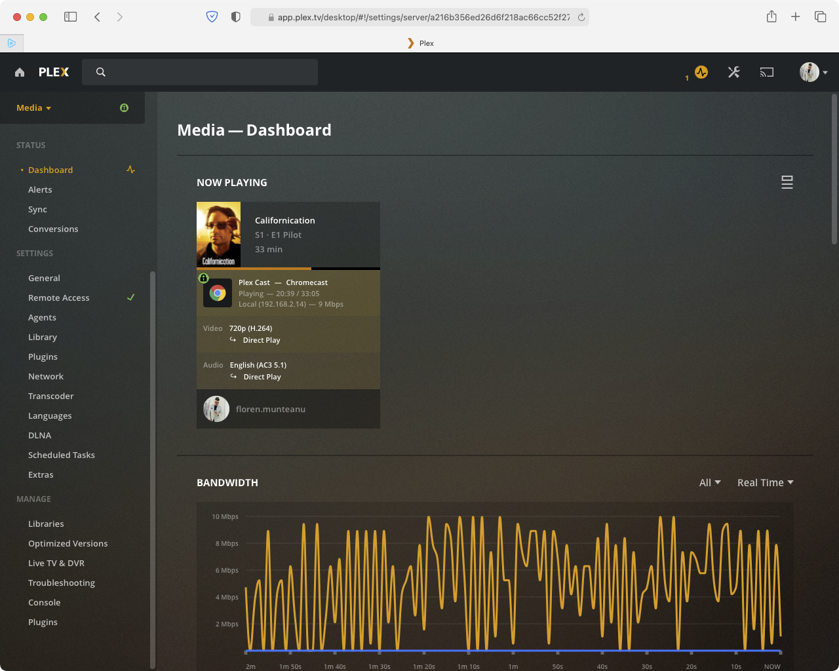
Task: Open the activity pulse icon
Action: click(701, 72)
